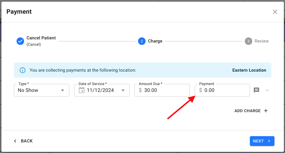This screenshot has height=153, width=285.
Task: Expand the Type dropdown arrow
Action: [x=62, y=90]
